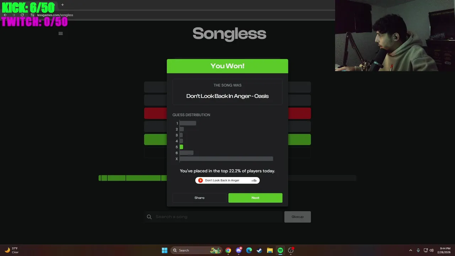The height and width of the screenshot is (256, 455).
Task: Click the green bar for guess 5
Action: (181, 147)
